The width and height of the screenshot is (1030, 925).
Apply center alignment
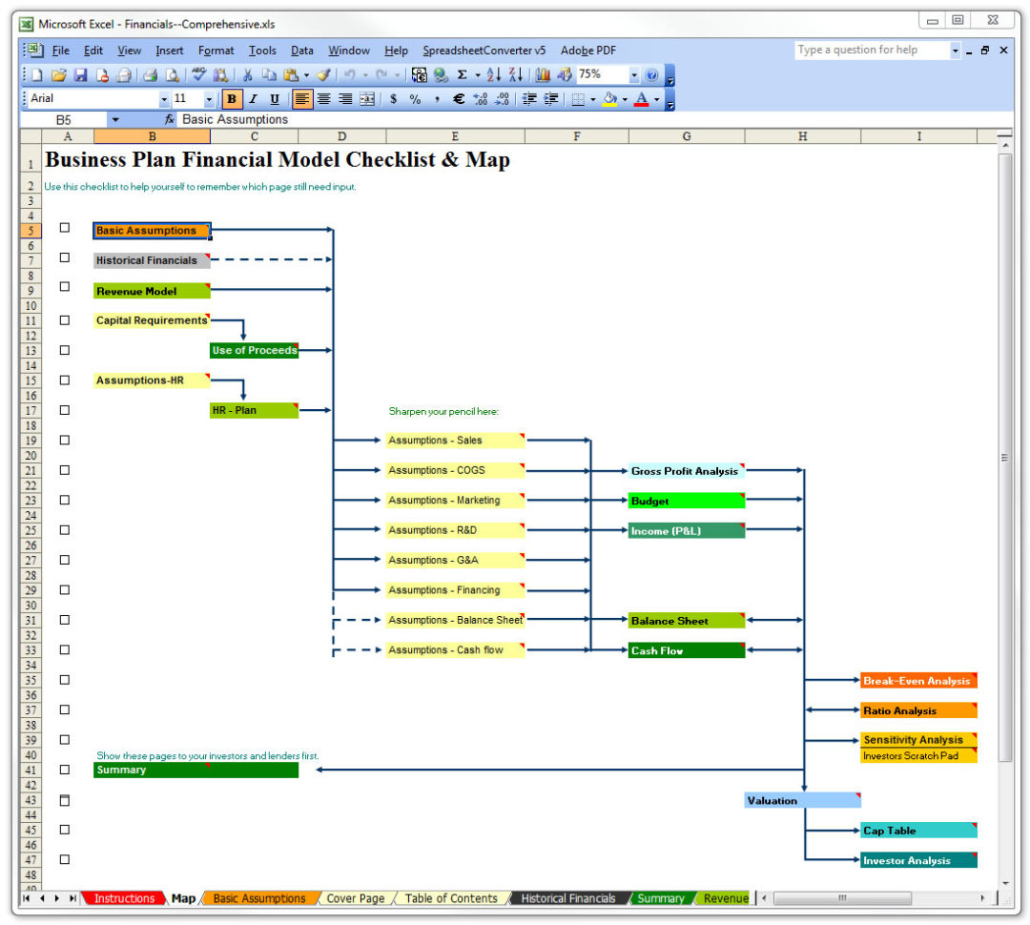(323, 98)
